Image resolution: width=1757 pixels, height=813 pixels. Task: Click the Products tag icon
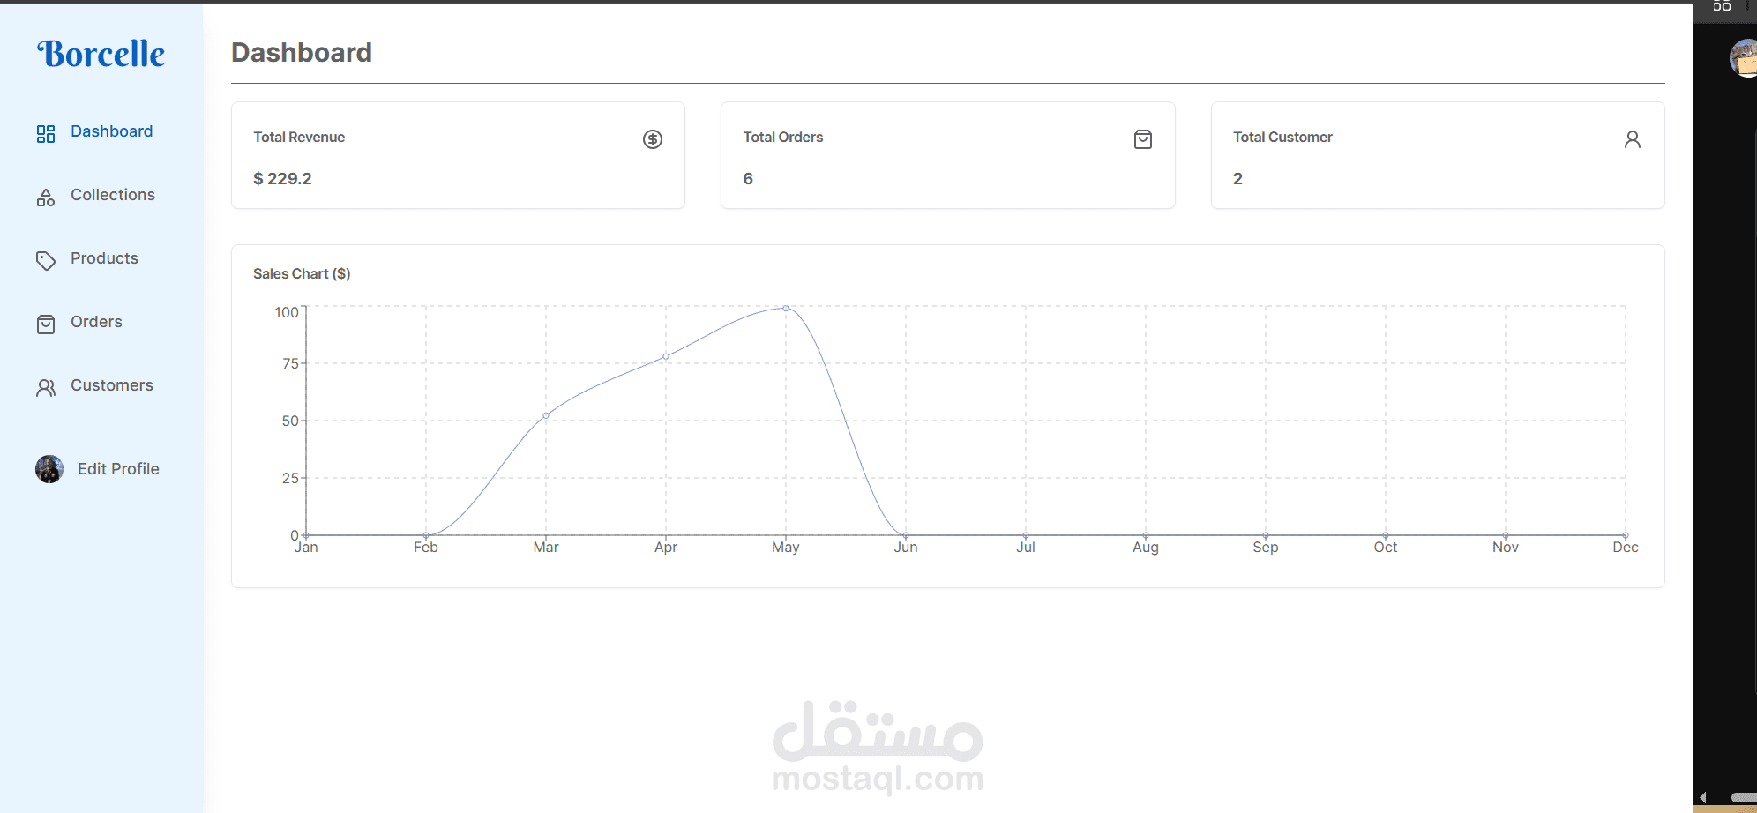click(46, 260)
